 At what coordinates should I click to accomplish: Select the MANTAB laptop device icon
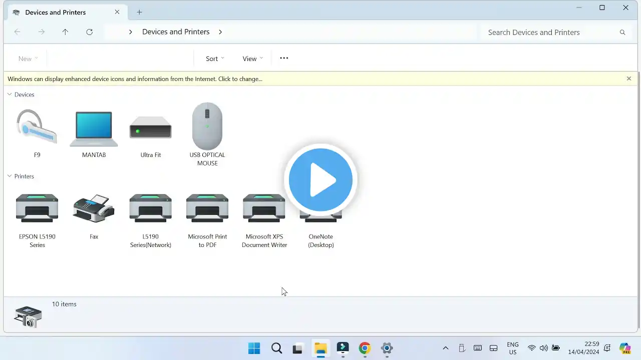(x=94, y=128)
